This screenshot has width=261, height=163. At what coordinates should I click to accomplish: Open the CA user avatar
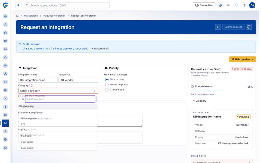tap(252, 5)
